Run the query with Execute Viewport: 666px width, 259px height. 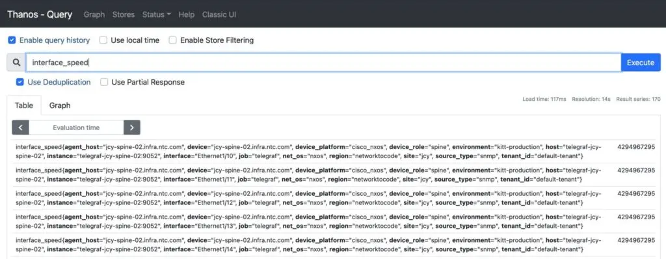tap(641, 62)
